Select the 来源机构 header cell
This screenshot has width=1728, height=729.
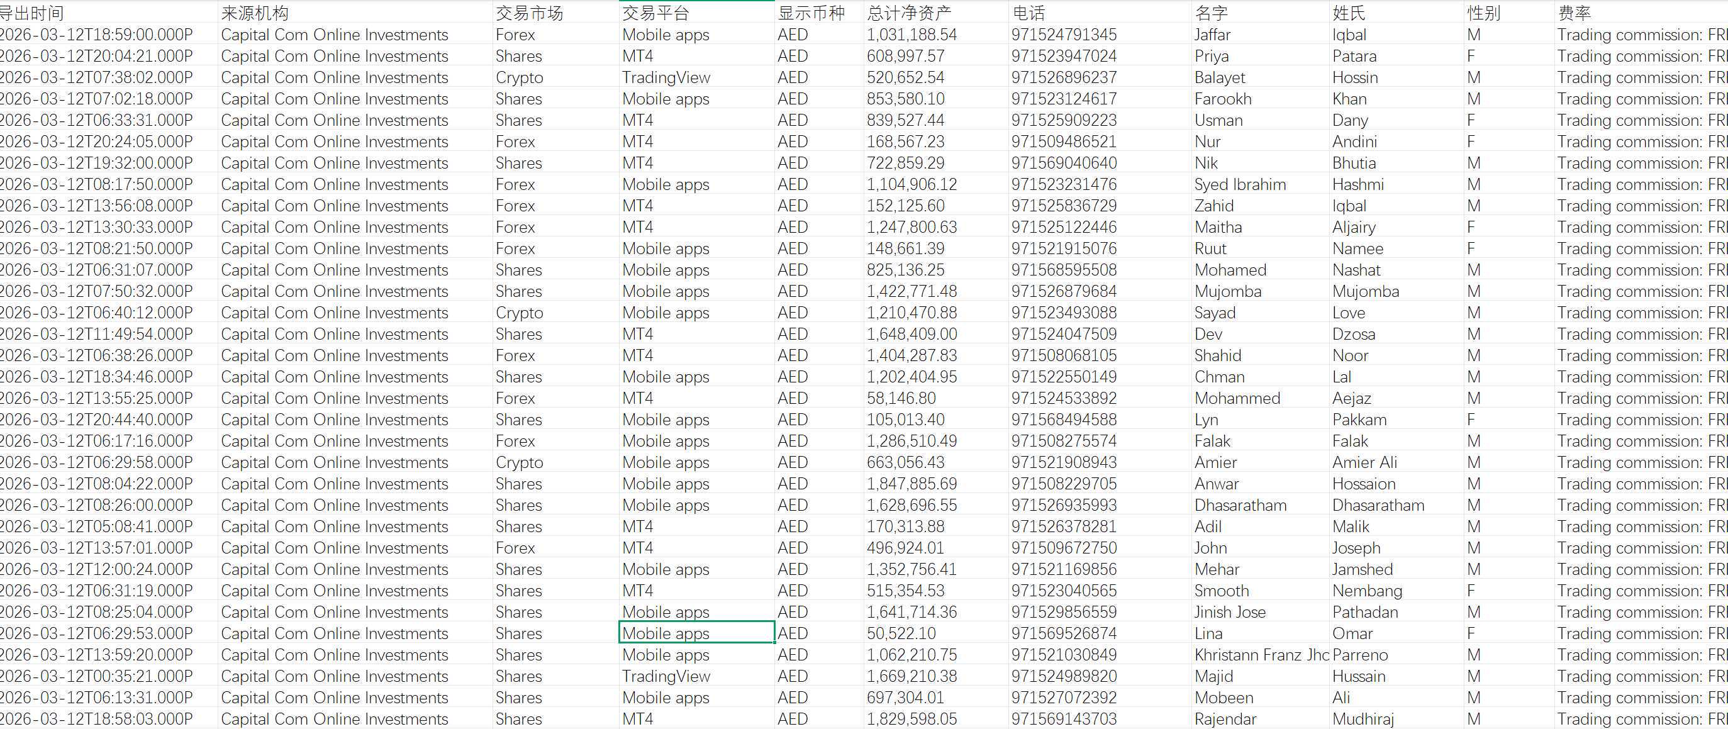coord(355,13)
